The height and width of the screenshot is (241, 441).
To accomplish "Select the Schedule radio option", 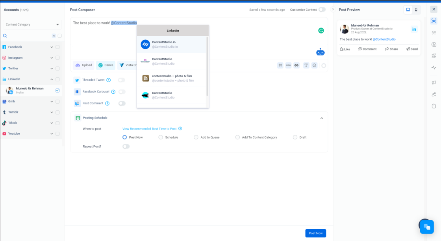I will (x=161, y=137).
